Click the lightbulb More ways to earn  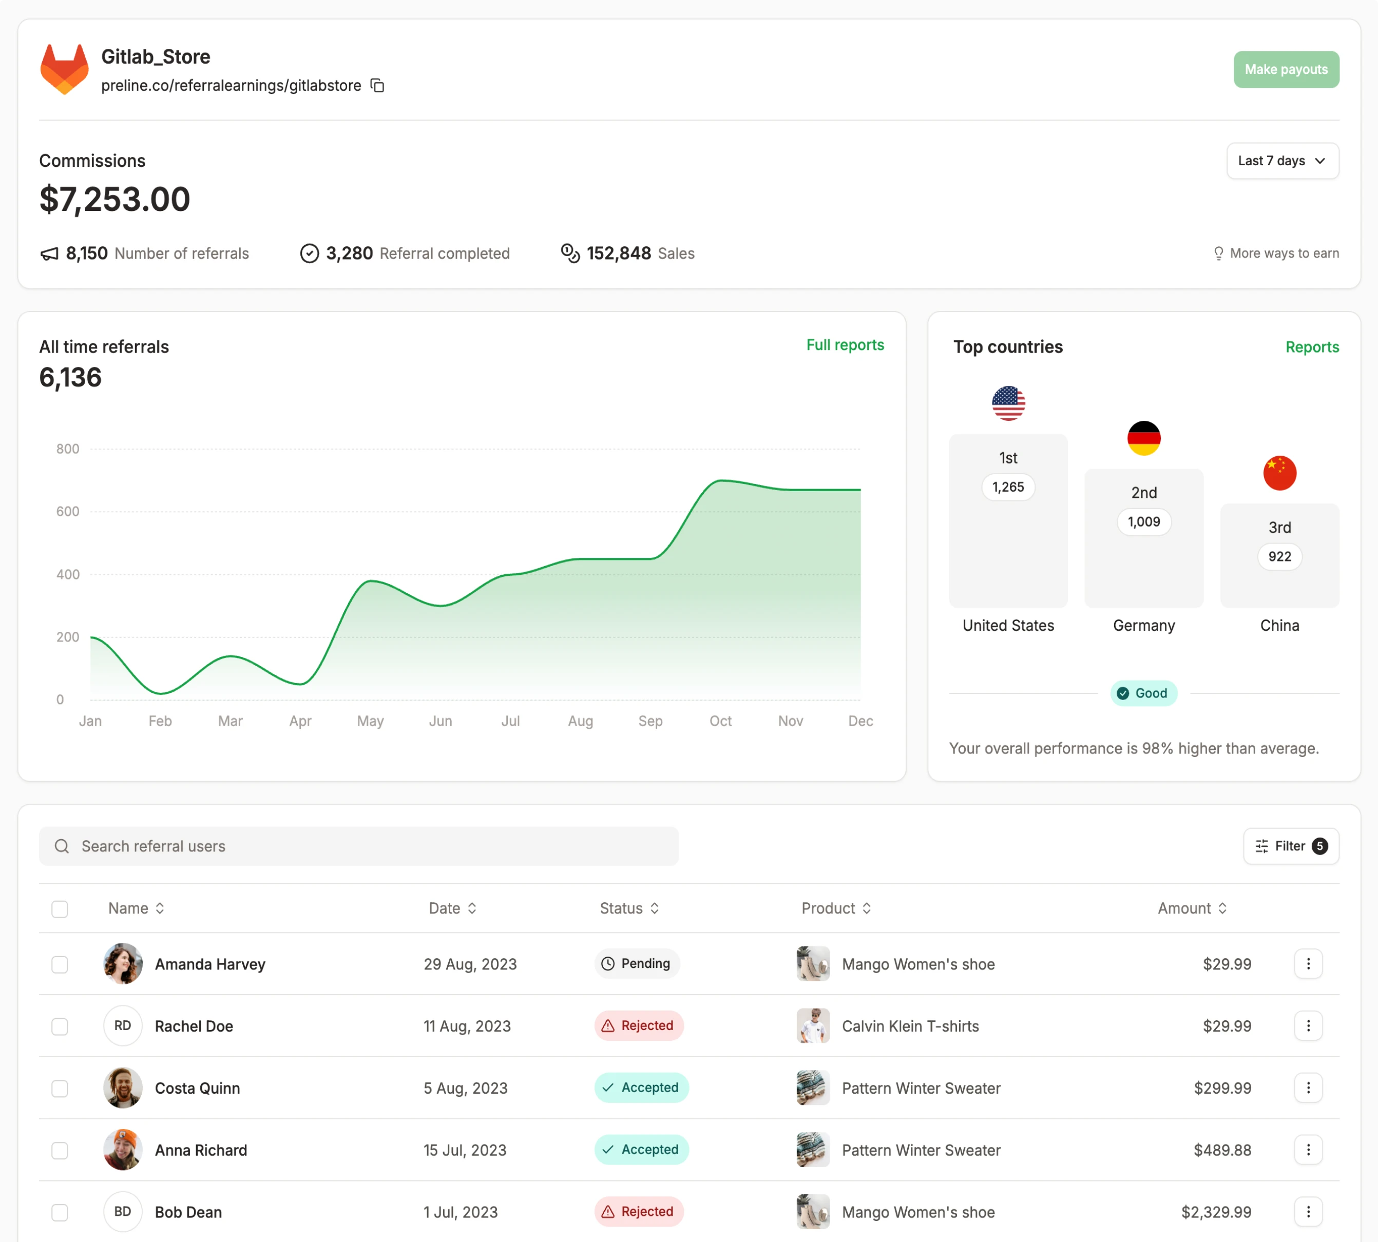(1276, 253)
